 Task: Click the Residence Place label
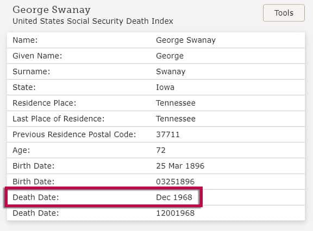(45, 103)
